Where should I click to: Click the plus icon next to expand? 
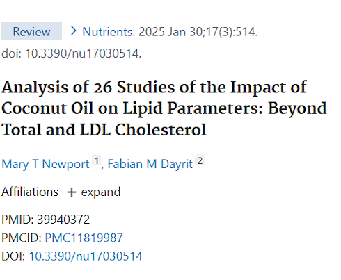pyautogui.click(x=72, y=192)
